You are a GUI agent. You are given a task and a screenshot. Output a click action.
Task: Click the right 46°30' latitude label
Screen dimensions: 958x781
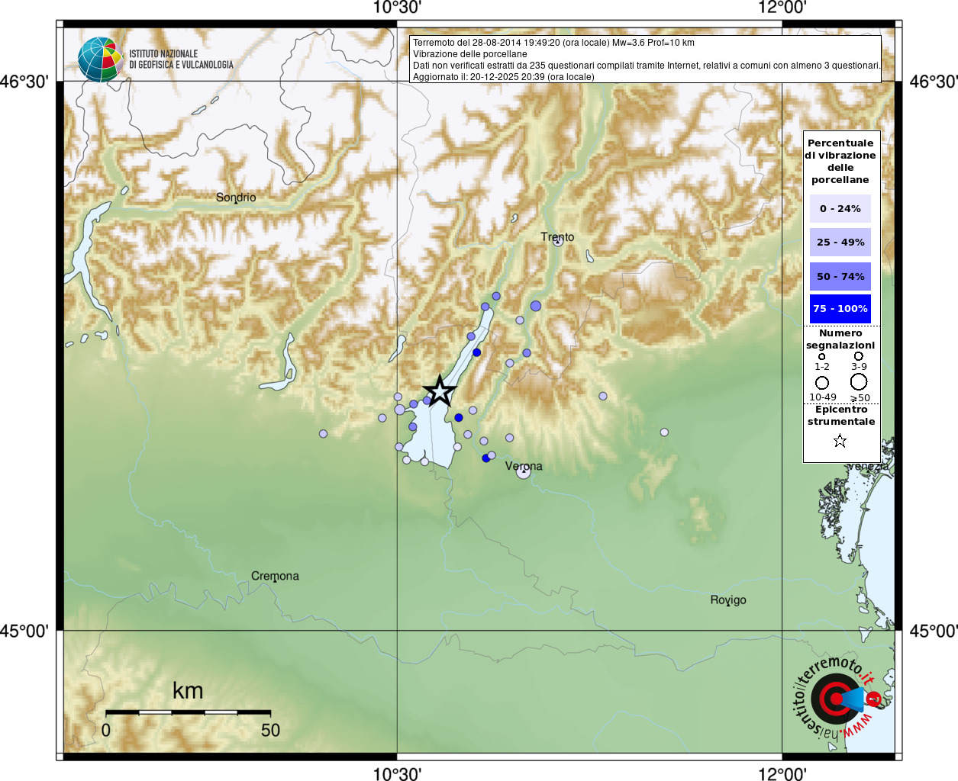[934, 82]
